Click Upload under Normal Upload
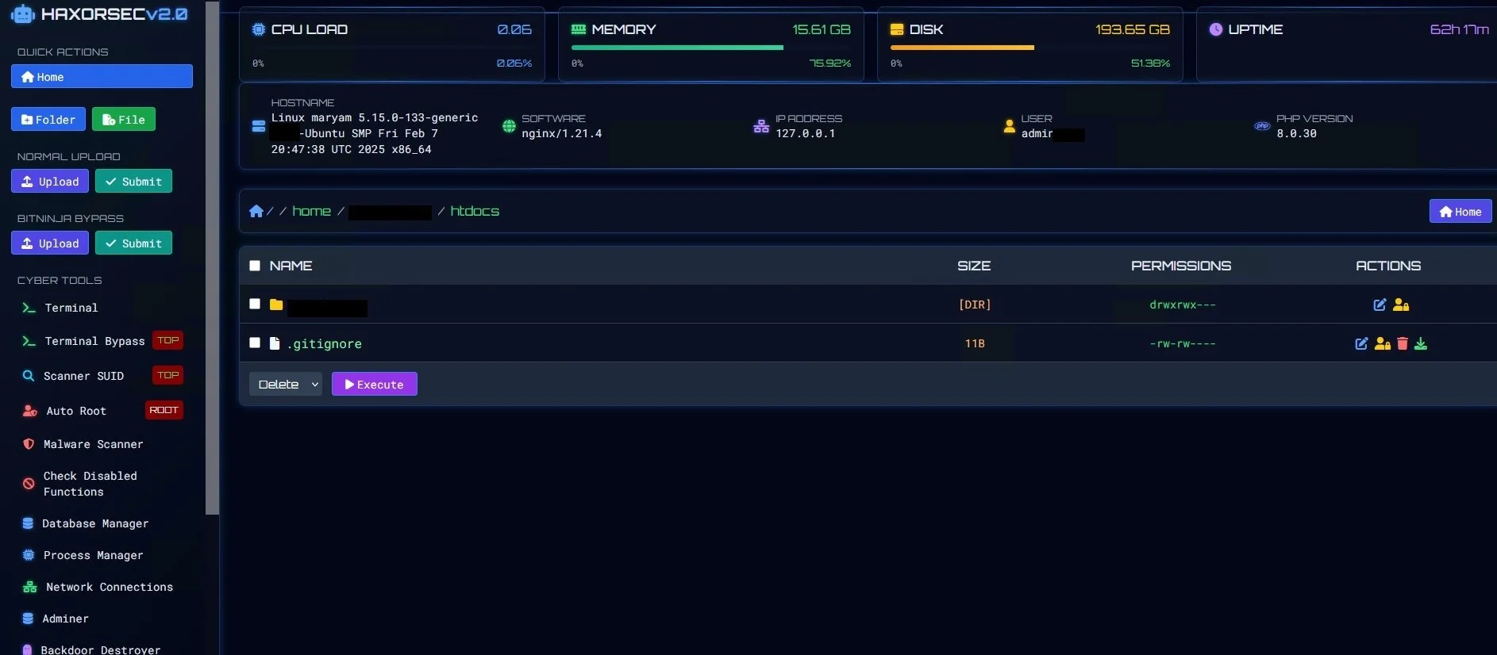This screenshot has width=1497, height=655. (50, 181)
